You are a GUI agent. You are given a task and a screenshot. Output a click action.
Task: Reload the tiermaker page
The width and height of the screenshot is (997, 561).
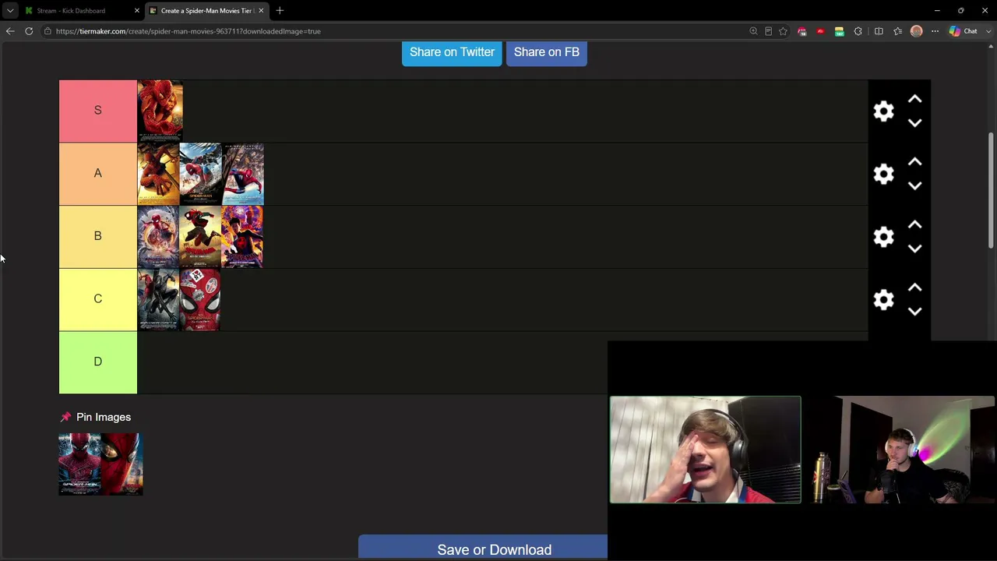click(x=29, y=31)
